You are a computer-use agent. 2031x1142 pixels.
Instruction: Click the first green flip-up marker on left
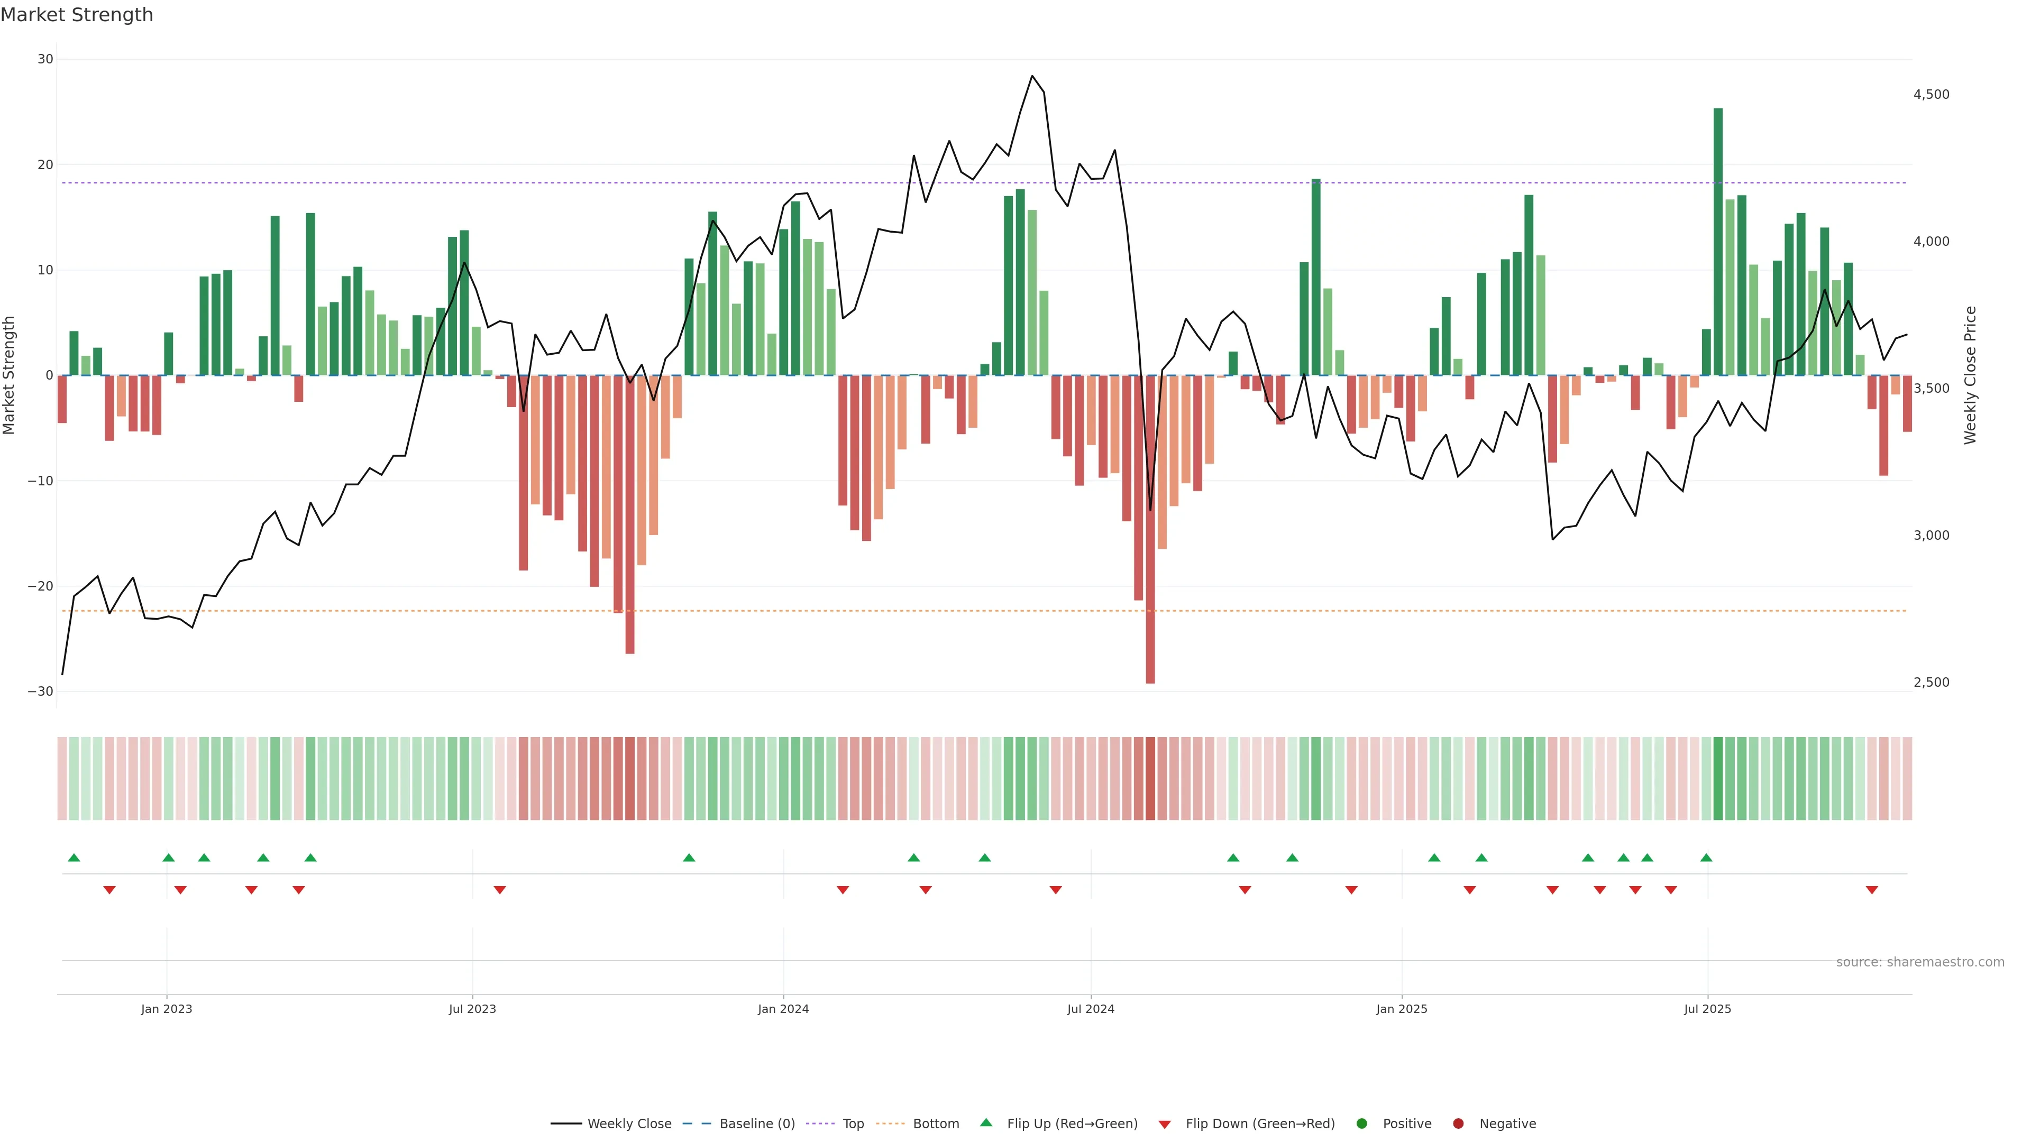[74, 858]
